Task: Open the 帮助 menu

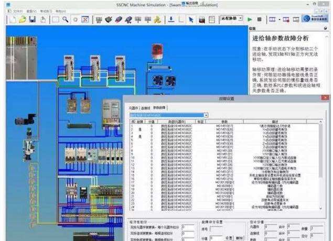Action: click(61, 10)
